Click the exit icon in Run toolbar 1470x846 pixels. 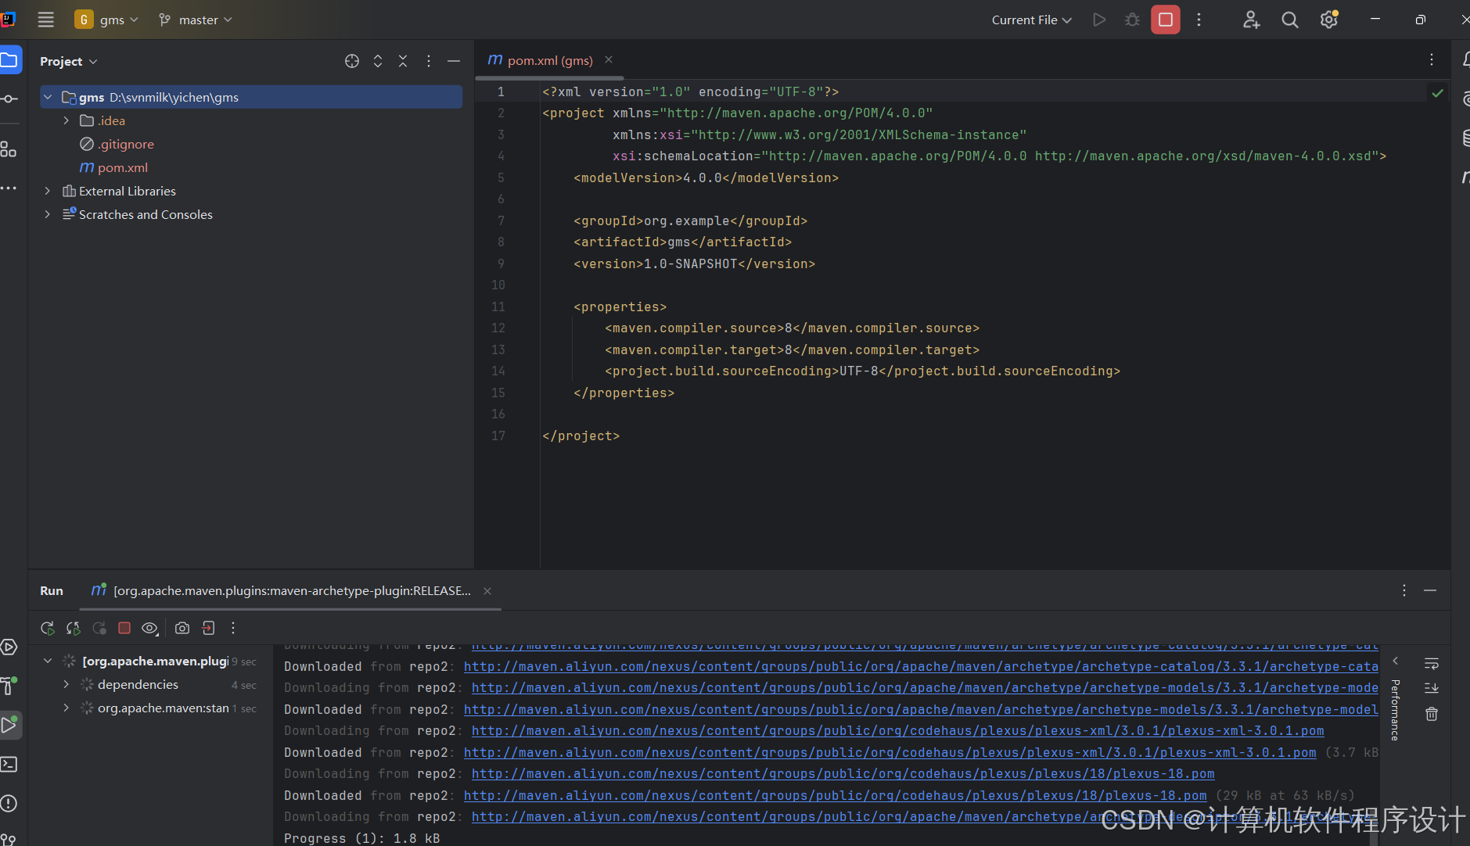click(x=208, y=628)
